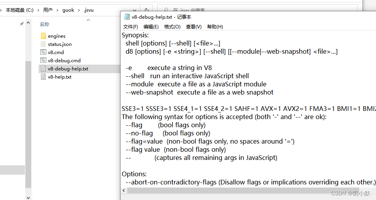Click Explorer sidebar vertical scrollbar thumb
This screenshot has height=200, width=376.
pyautogui.click(x=28, y=125)
